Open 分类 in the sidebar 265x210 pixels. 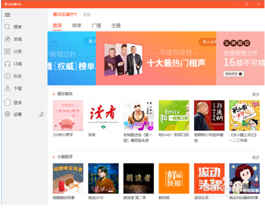point(18,52)
